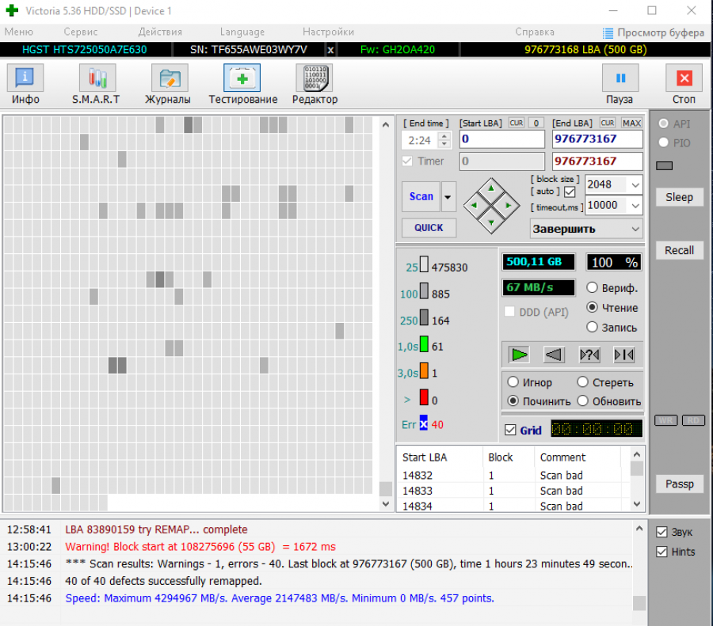Click the Пауза pause icon
This screenshot has width=713, height=626.
[x=620, y=79]
